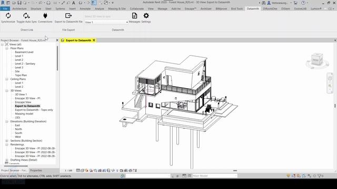Open Detail Level on view control bar
The height and width of the screenshot is (189, 337).
tap(78, 171)
